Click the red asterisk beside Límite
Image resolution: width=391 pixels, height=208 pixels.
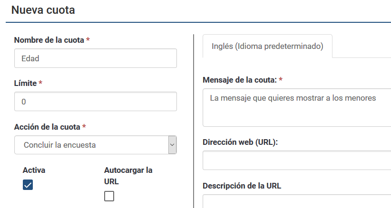tap(40, 83)
